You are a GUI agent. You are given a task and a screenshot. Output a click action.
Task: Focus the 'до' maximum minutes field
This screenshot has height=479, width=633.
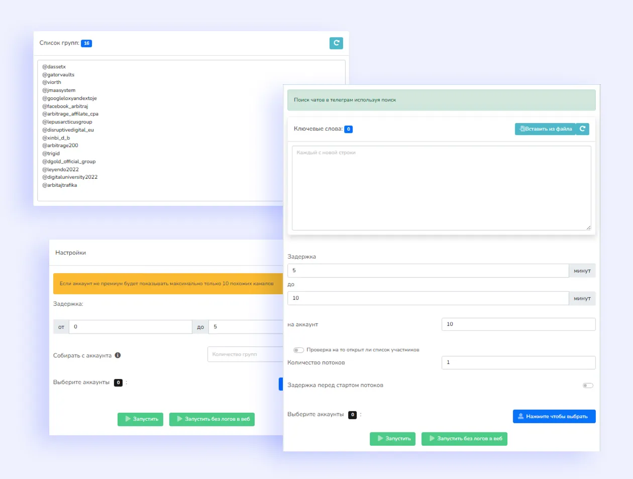pyautogui.click(x=428, y=298)
